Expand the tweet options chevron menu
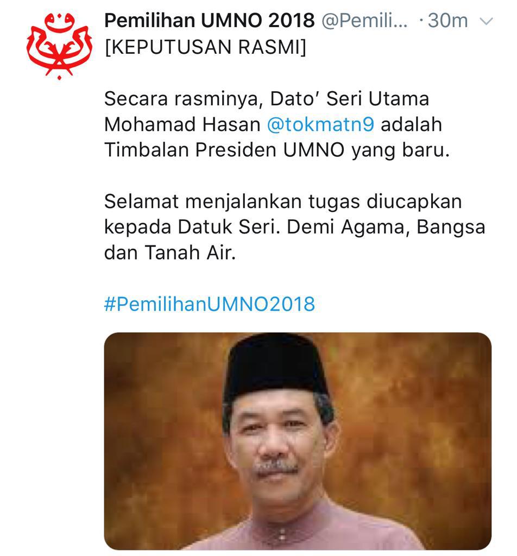Screen dimensions: 517x556 (x=486, y=21)
